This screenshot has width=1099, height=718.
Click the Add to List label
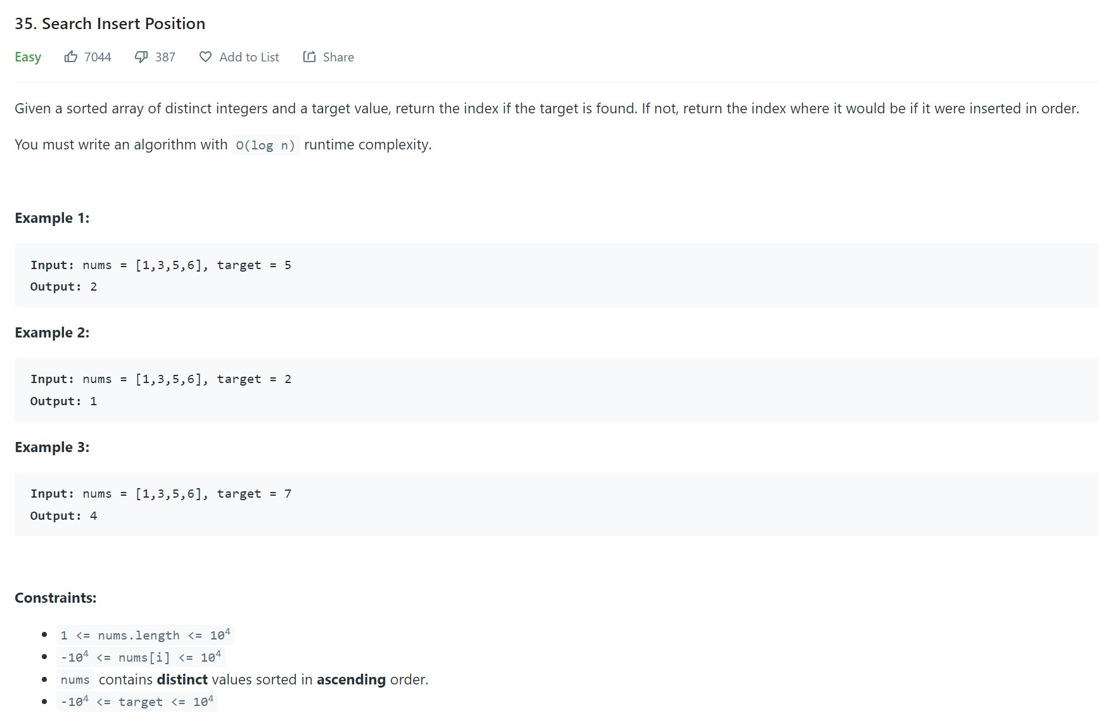pos(249,57)
